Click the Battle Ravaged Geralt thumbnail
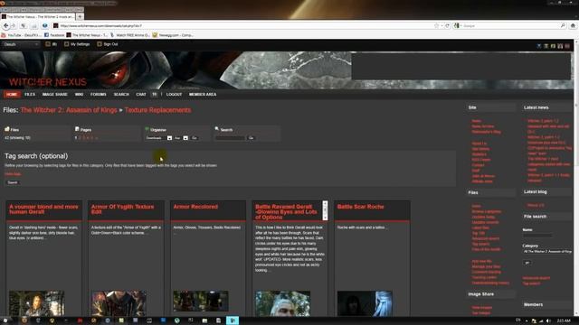The height and width of the screenshot is (325, 579). pyautogui.click(x=282, y=303)
